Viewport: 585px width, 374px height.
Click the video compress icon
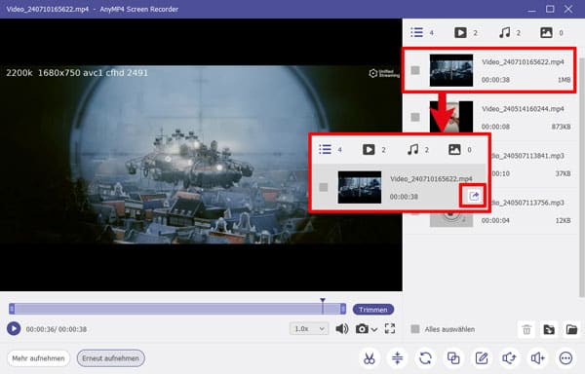pyautogui.click(x=398, y=358)
